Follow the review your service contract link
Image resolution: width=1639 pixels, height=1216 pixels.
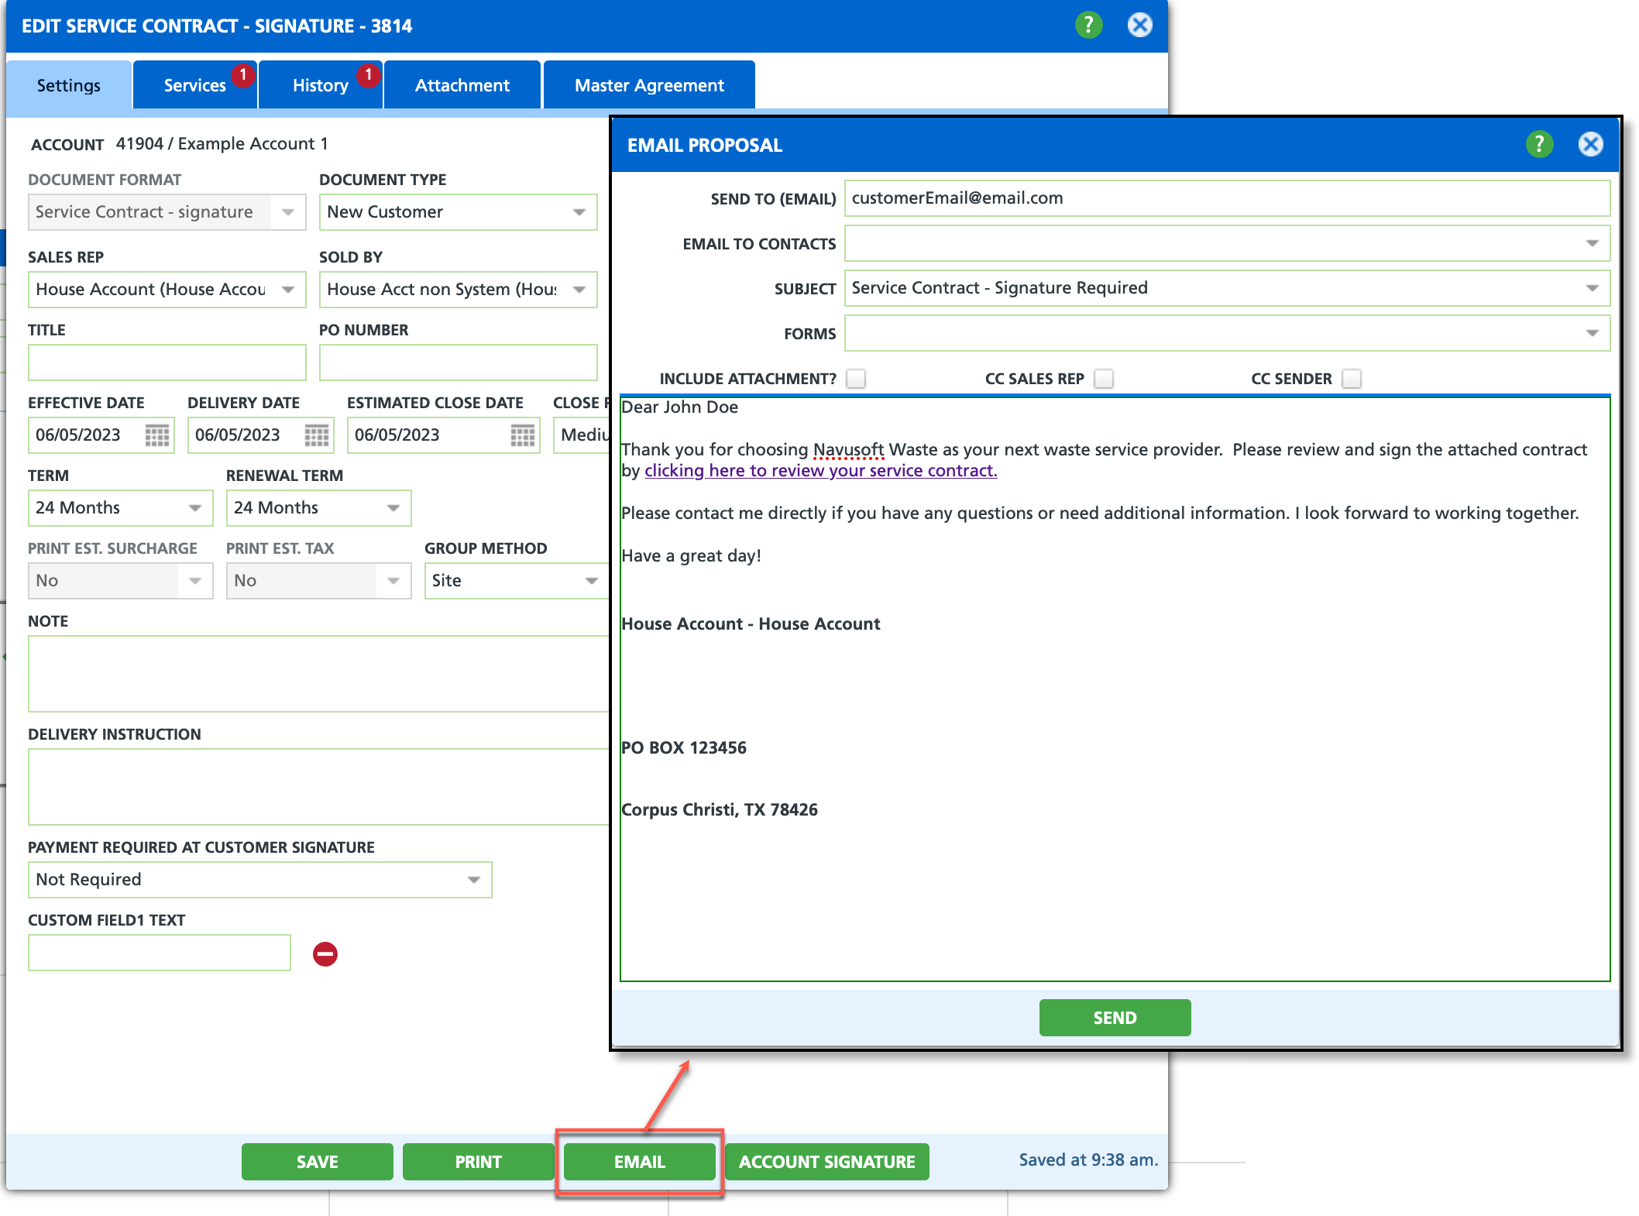tap(820, 471)
